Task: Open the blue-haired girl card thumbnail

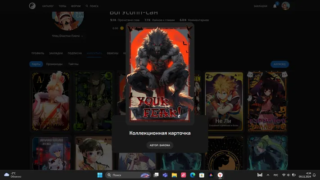Action: [x=51, y=153]
